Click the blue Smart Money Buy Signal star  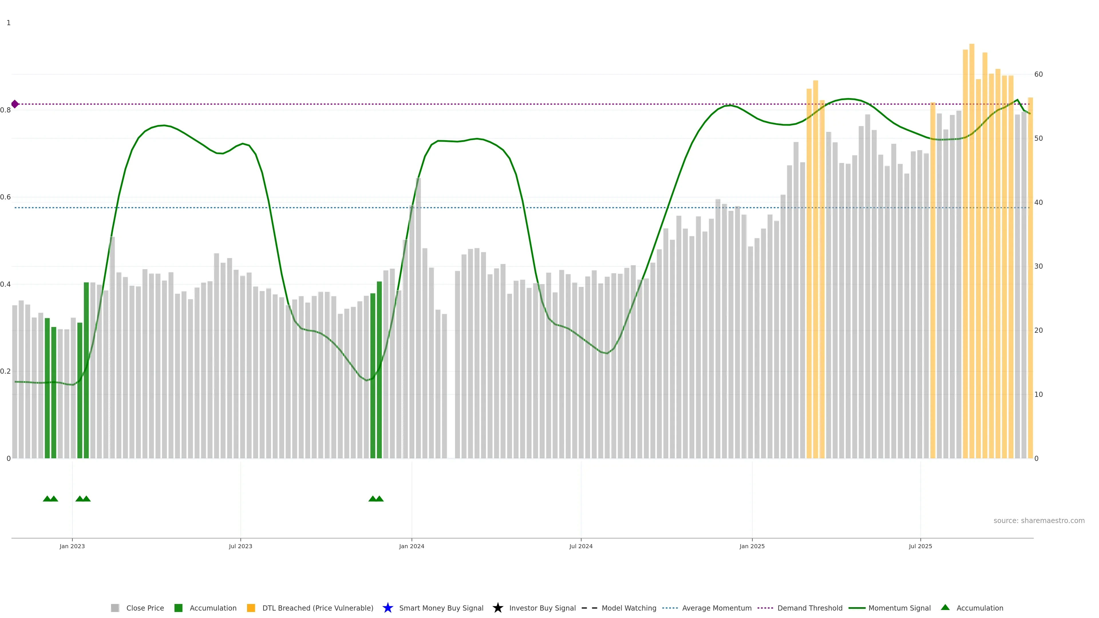point(388,608)
